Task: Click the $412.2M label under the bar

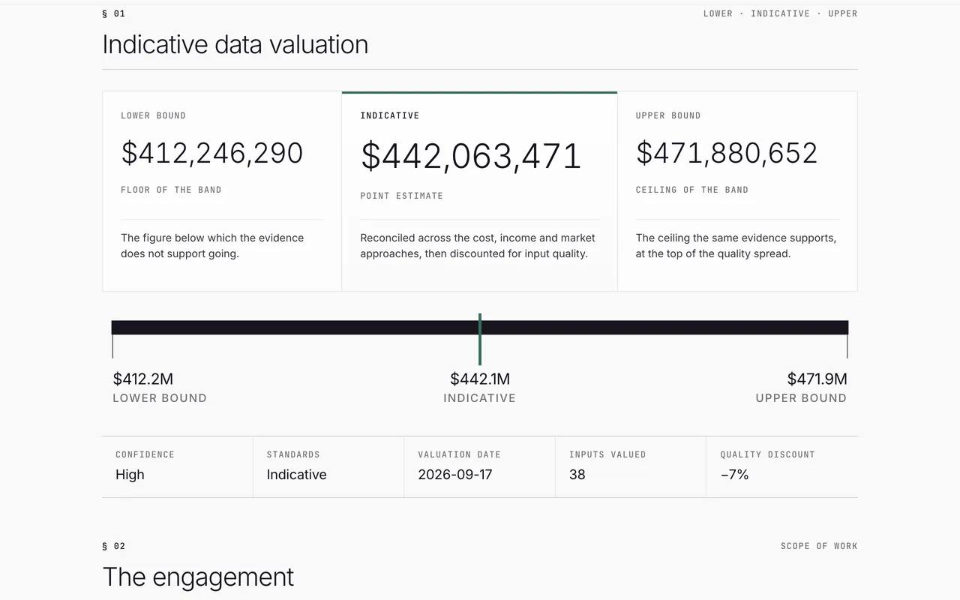Action: pos(143,379)
